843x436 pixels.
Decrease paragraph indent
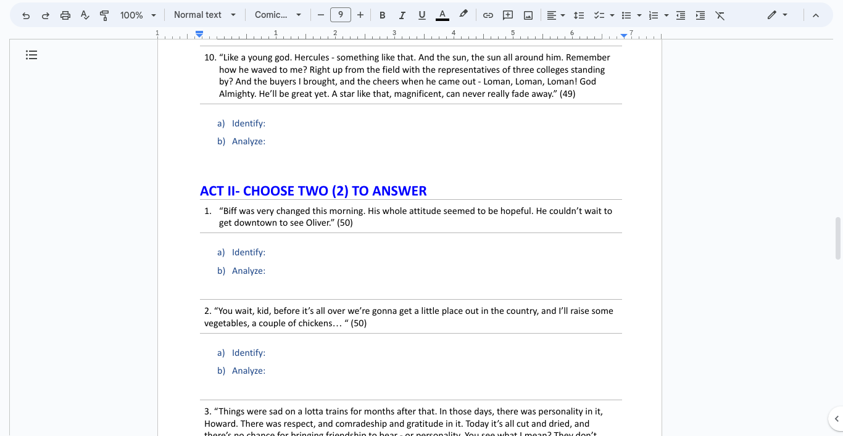pos(681,15)
